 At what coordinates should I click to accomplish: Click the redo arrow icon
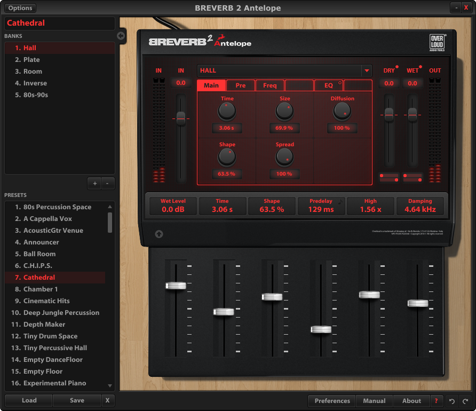click(465, 401)
